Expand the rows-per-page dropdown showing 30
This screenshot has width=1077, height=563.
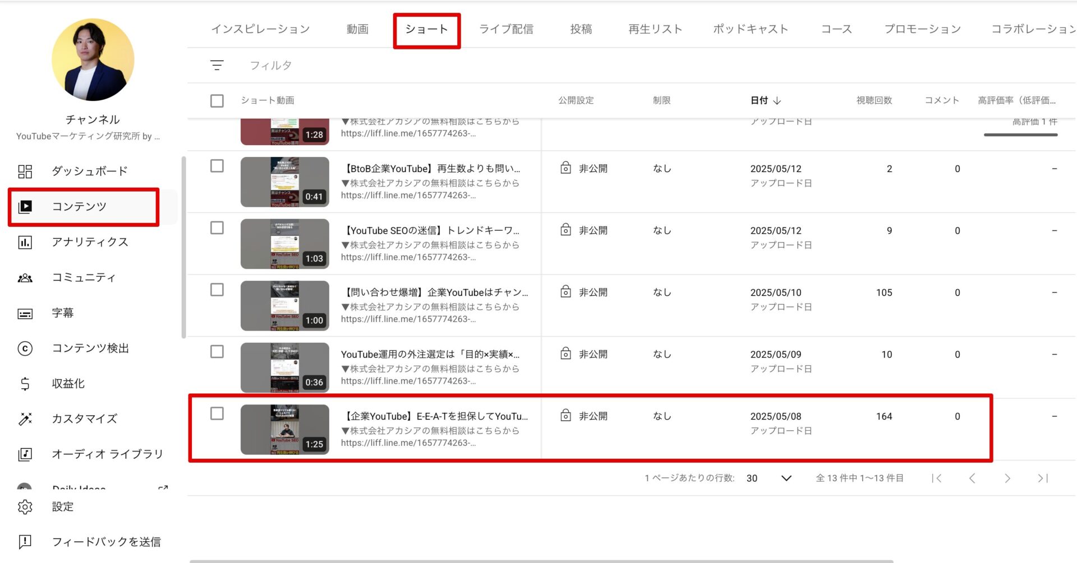point(786,478)
